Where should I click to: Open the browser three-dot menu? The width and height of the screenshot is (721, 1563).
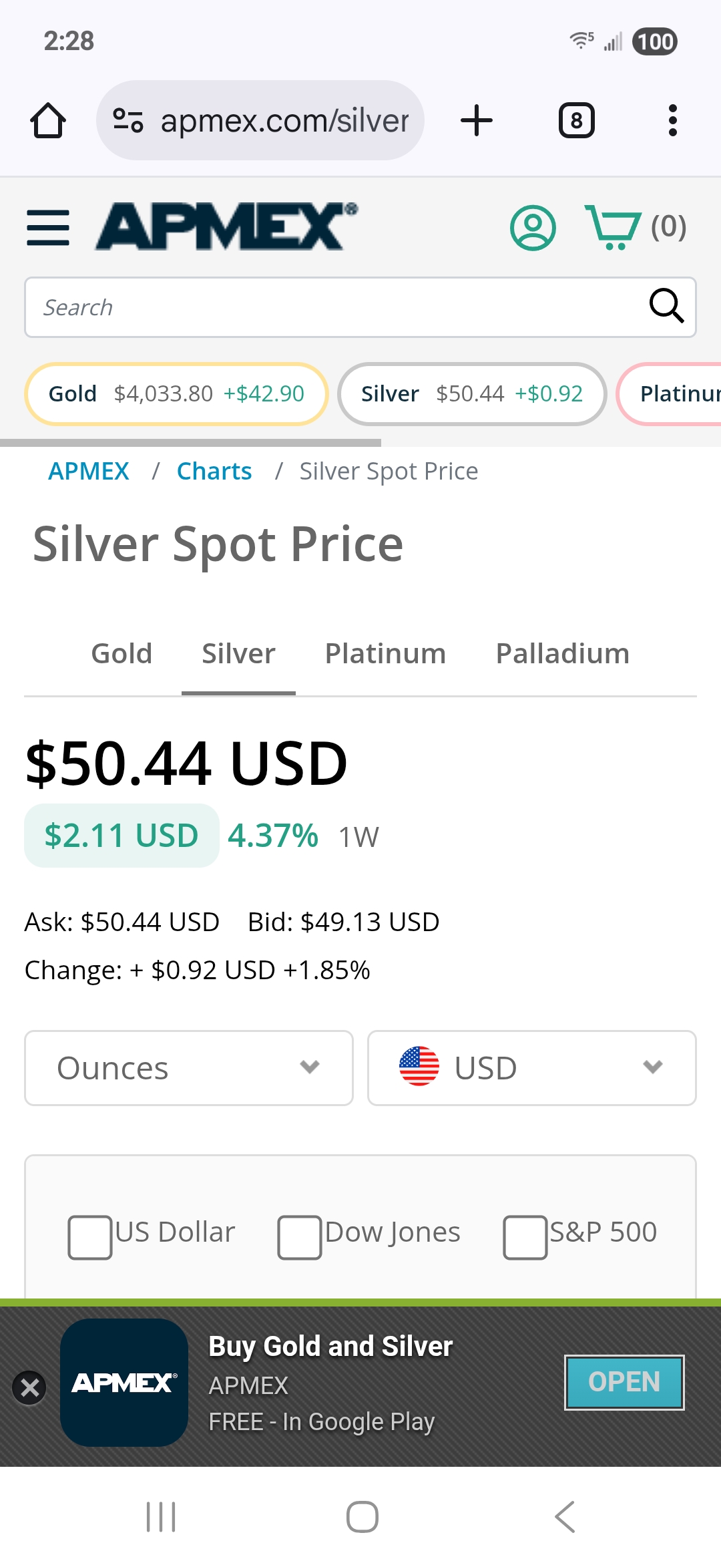tap(672, 121)
